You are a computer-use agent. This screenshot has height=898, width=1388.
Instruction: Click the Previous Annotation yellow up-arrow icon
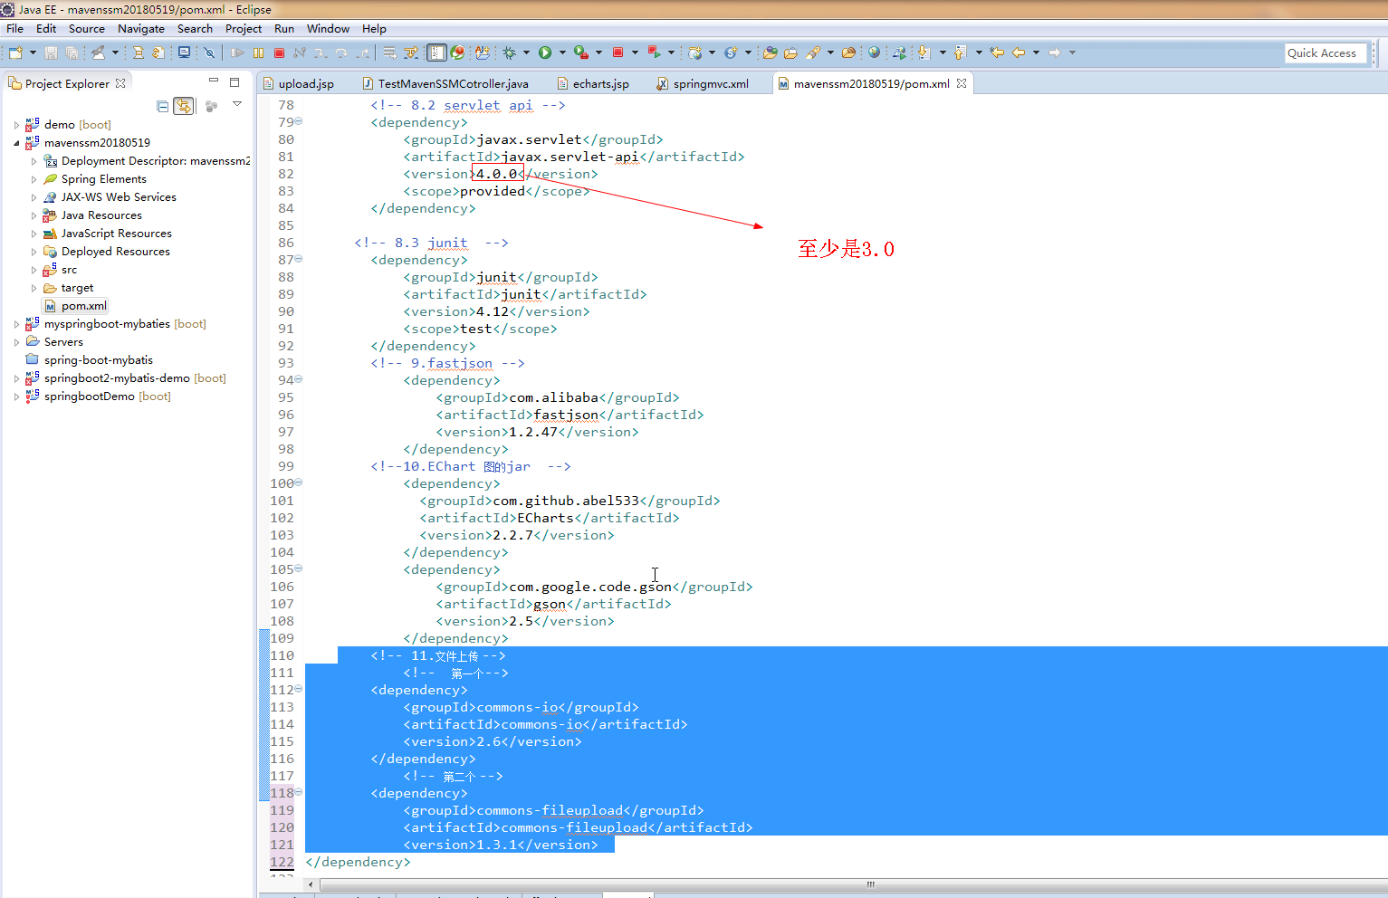[x=960, y=53]
